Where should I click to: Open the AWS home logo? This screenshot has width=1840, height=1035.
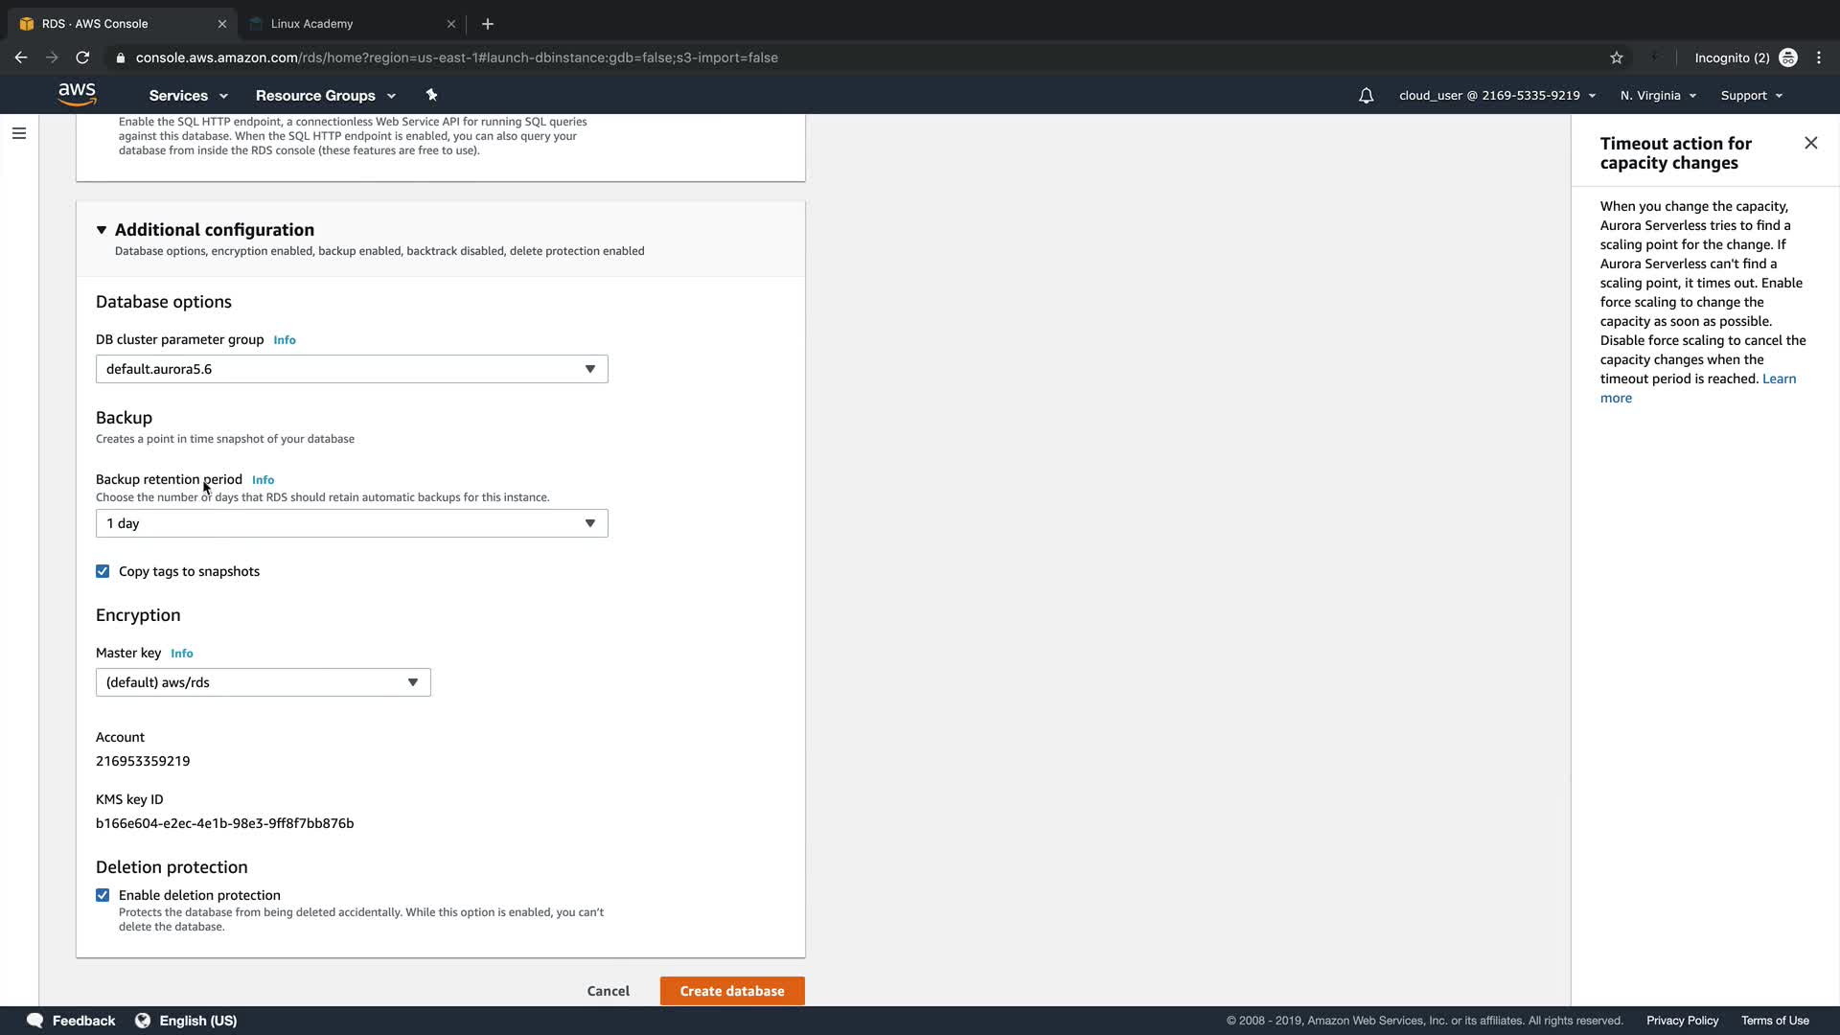(77, 94)
